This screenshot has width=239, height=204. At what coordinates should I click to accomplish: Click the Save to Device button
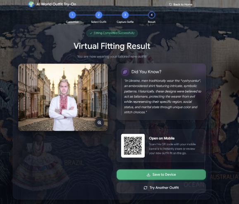click(x=161, y=175)
